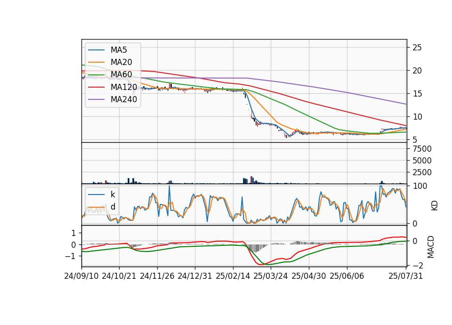Click the blue MA5 legend line swatch
This screenshot has width=452, height=325.
pyautogui.click(x=96, y=50)
